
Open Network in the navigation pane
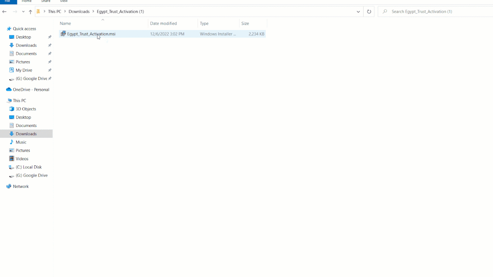pyautogui.click(x=20, y=187)
